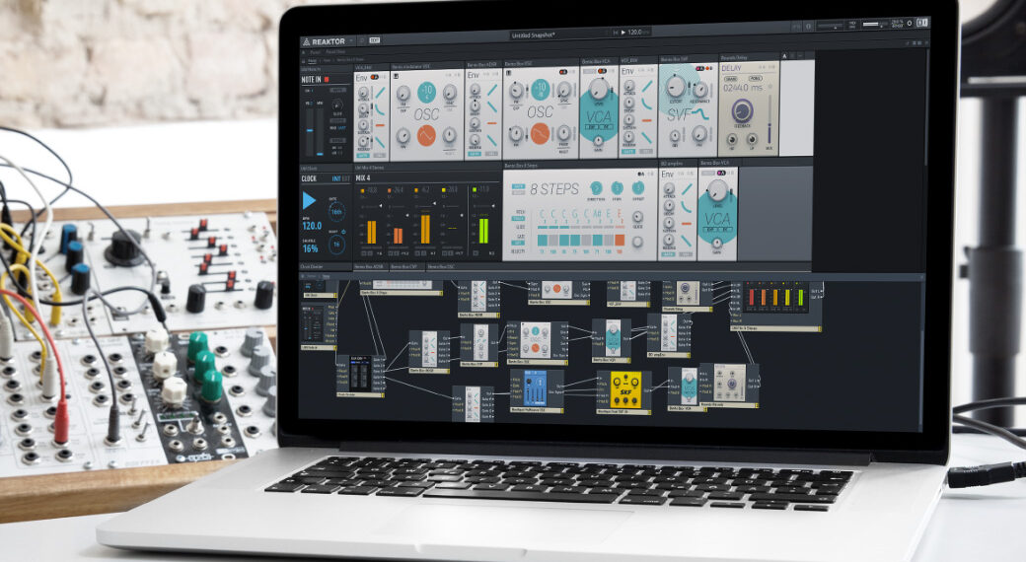Click the Clock shuffle value 16%

[310, 248]
